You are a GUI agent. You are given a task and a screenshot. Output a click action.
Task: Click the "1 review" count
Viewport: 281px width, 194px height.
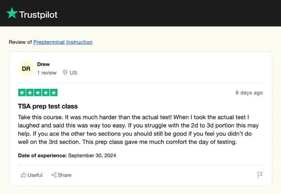coord(47,73)
